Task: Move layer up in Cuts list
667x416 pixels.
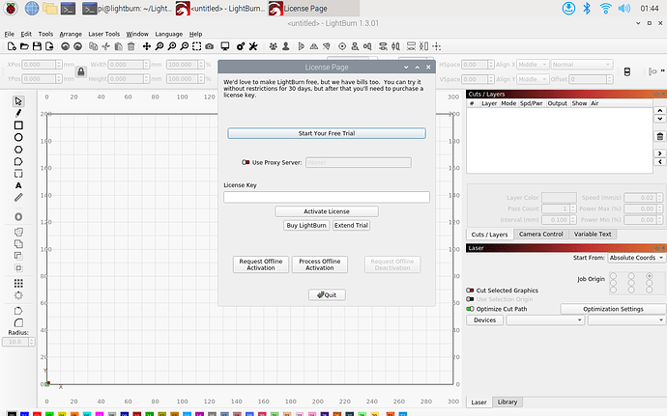Action: tap(660, 110)
